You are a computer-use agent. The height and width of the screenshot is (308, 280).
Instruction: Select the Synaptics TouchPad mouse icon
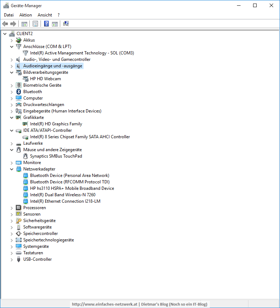coord(25,156)
